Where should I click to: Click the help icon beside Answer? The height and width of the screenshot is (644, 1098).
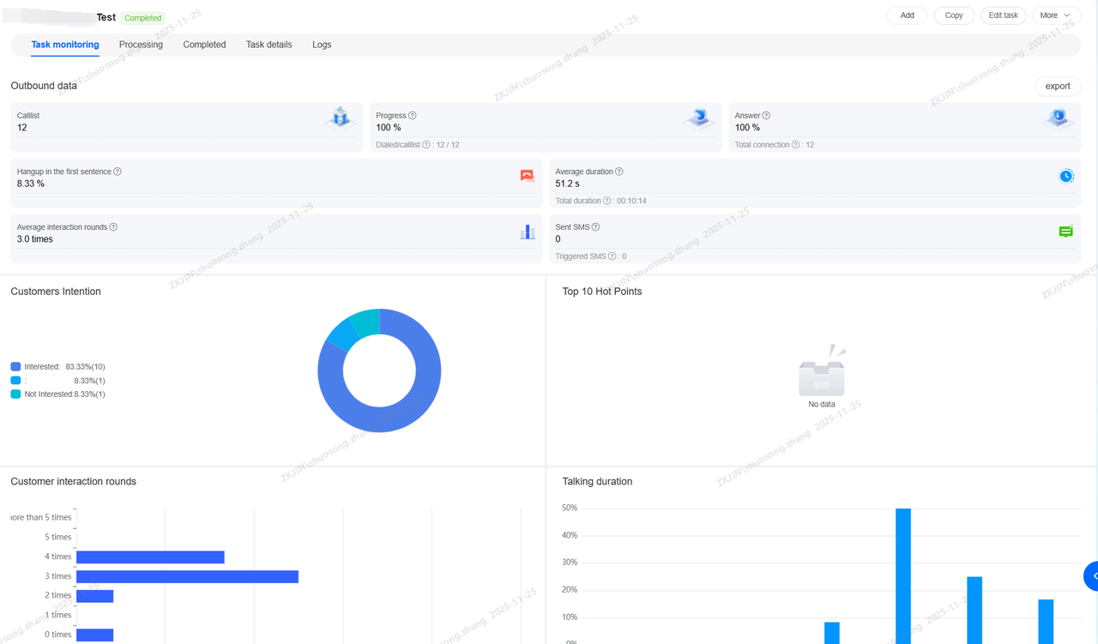[x=766, y=116]
